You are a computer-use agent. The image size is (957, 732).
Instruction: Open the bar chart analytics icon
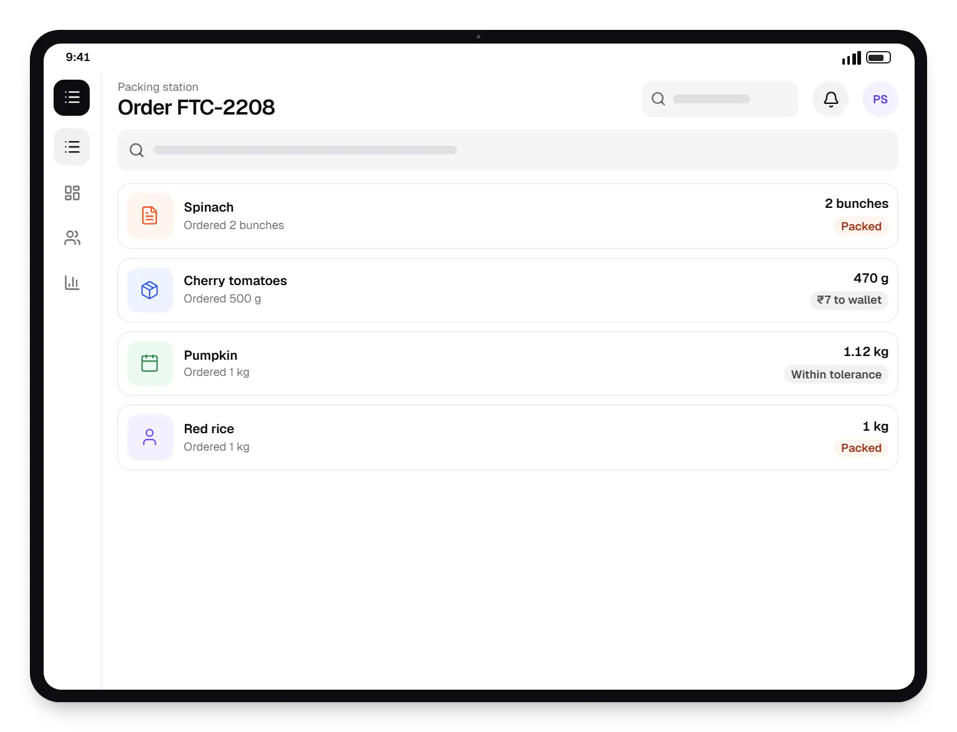coord(72,283)
